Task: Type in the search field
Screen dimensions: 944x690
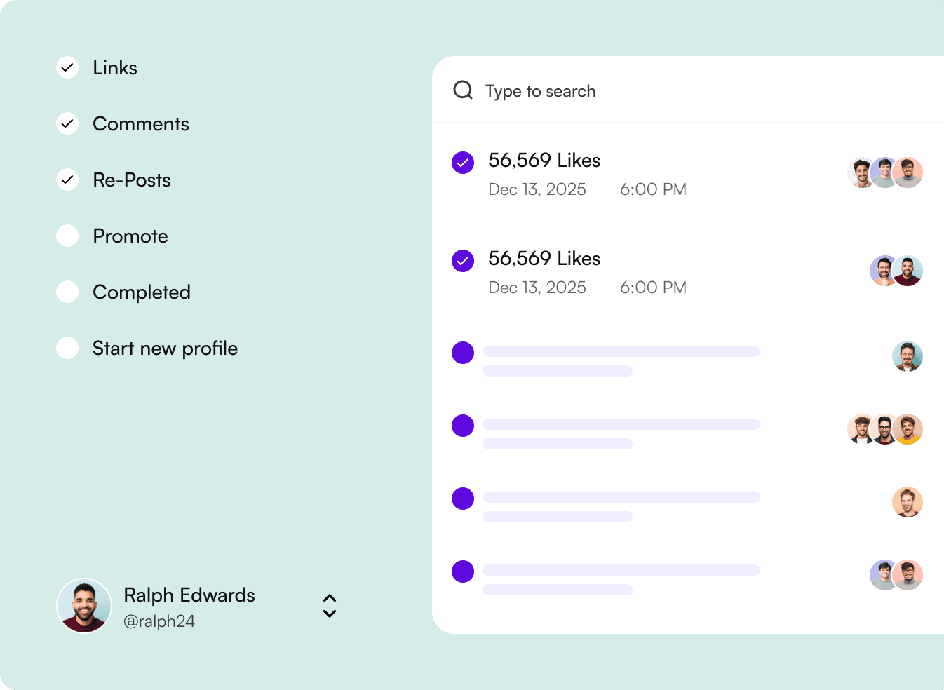Action: (631, 91)
